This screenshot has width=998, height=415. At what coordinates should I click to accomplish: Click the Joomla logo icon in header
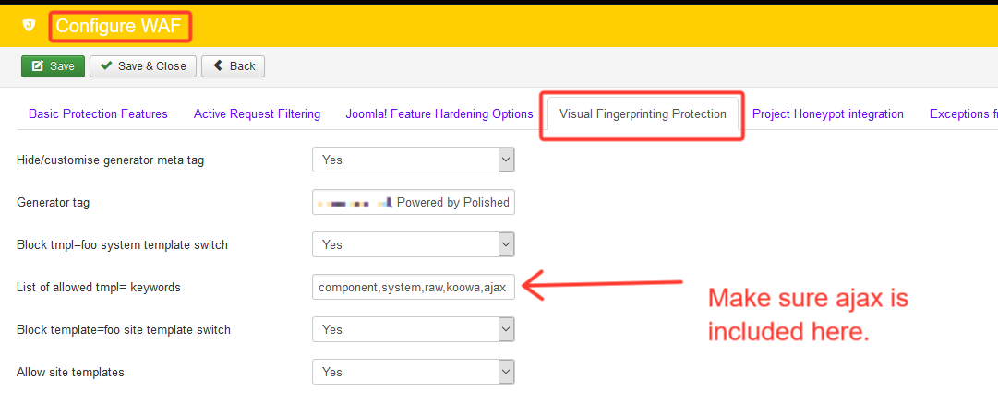[29, 25]
